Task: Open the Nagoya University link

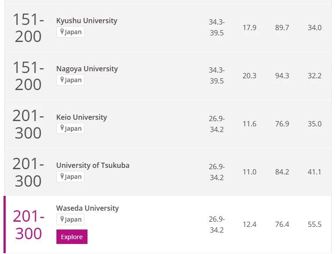Action: pyautogui.click(x=87, y=69)
